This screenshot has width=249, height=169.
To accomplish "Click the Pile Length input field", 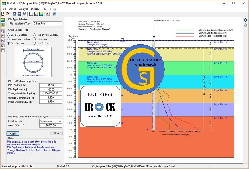I will click(x=51, y=85).
